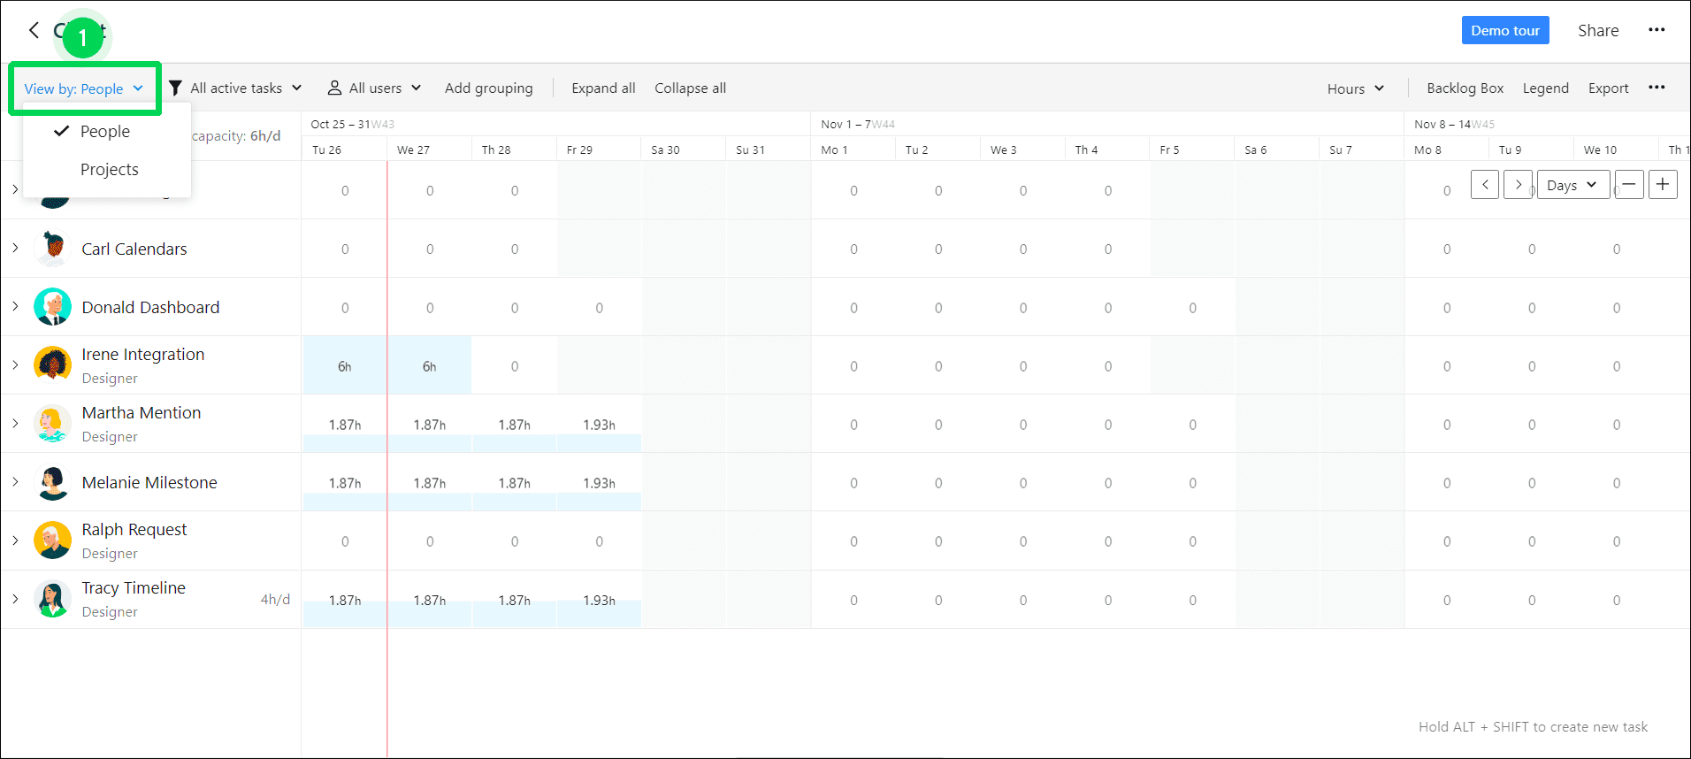The height and width of the screenshot is (759, 1691).
Task: Open the All users dropdown
Action: [x=374, y=88]
